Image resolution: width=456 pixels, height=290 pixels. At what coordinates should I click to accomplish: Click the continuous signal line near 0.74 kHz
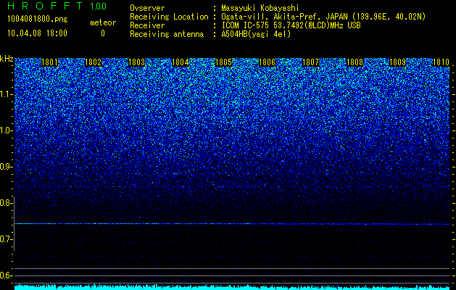[x=232, y=224]
